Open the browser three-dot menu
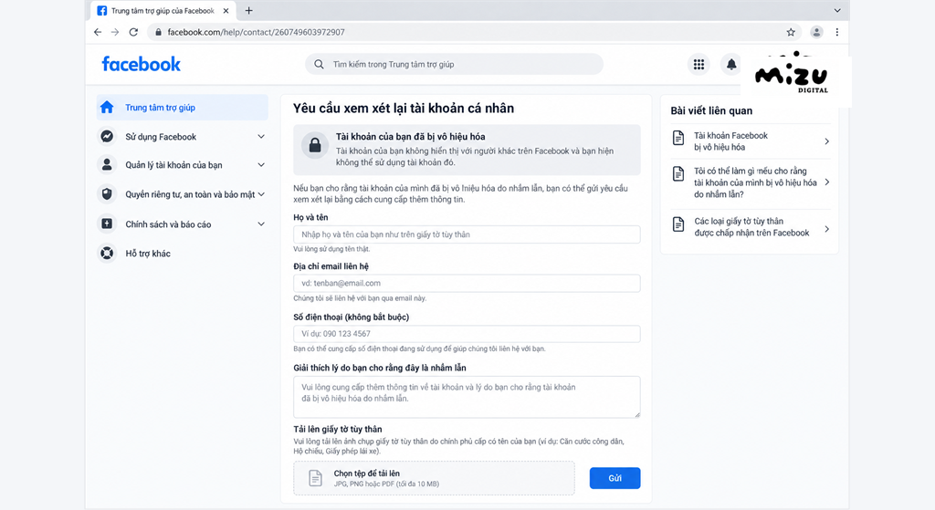Screen dimensions: 935x510 point(837,32)
